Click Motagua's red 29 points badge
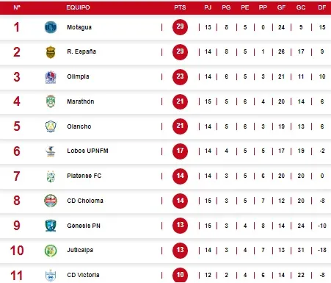Image resolution: width=331 pixels, height=283 pixels. pos(180,27)
